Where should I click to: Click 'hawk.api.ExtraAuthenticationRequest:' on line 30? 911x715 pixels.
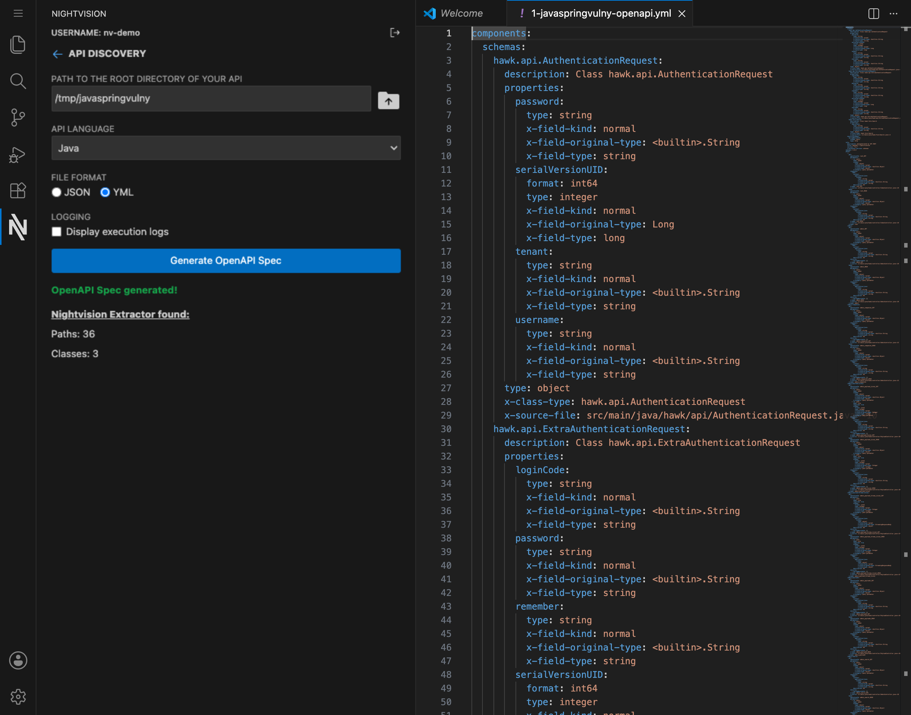[x=592, y=429]
